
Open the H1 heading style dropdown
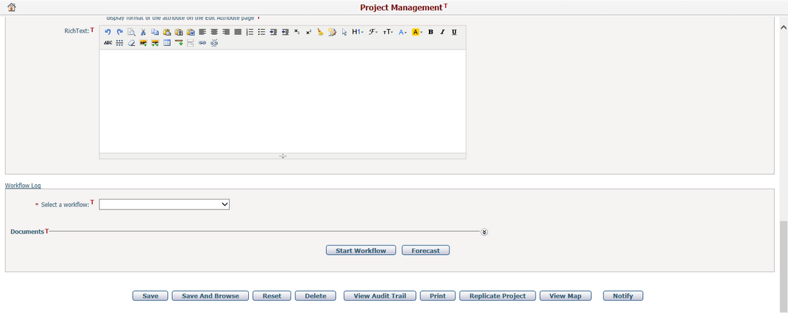click(x=358, y=31)
